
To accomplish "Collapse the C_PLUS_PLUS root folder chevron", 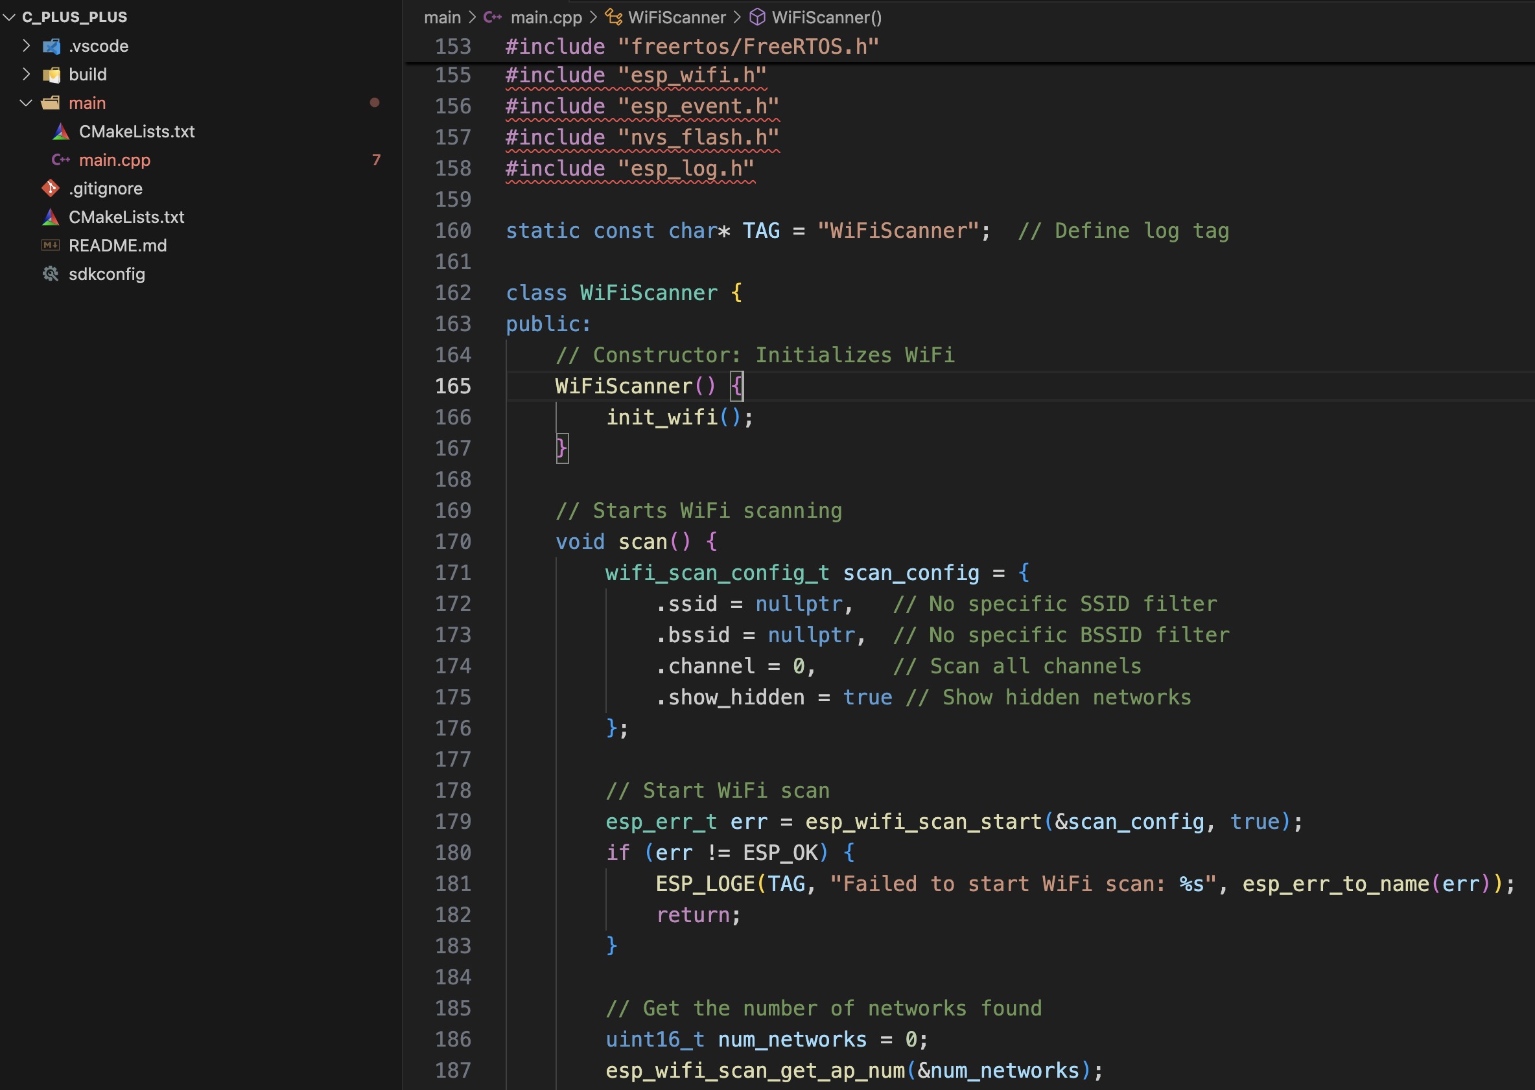I will click(9, 17).
